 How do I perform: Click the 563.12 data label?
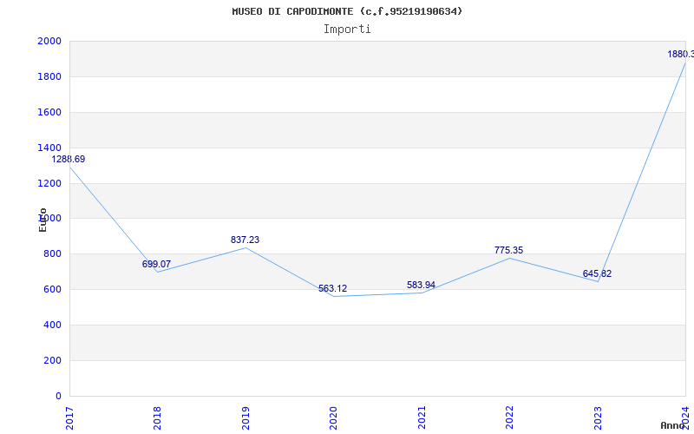(x=333, y=288)
